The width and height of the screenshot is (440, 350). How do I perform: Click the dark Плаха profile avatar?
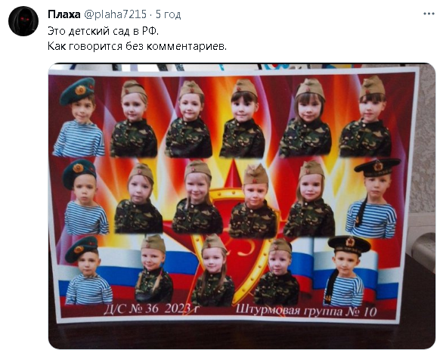point(23,21)
